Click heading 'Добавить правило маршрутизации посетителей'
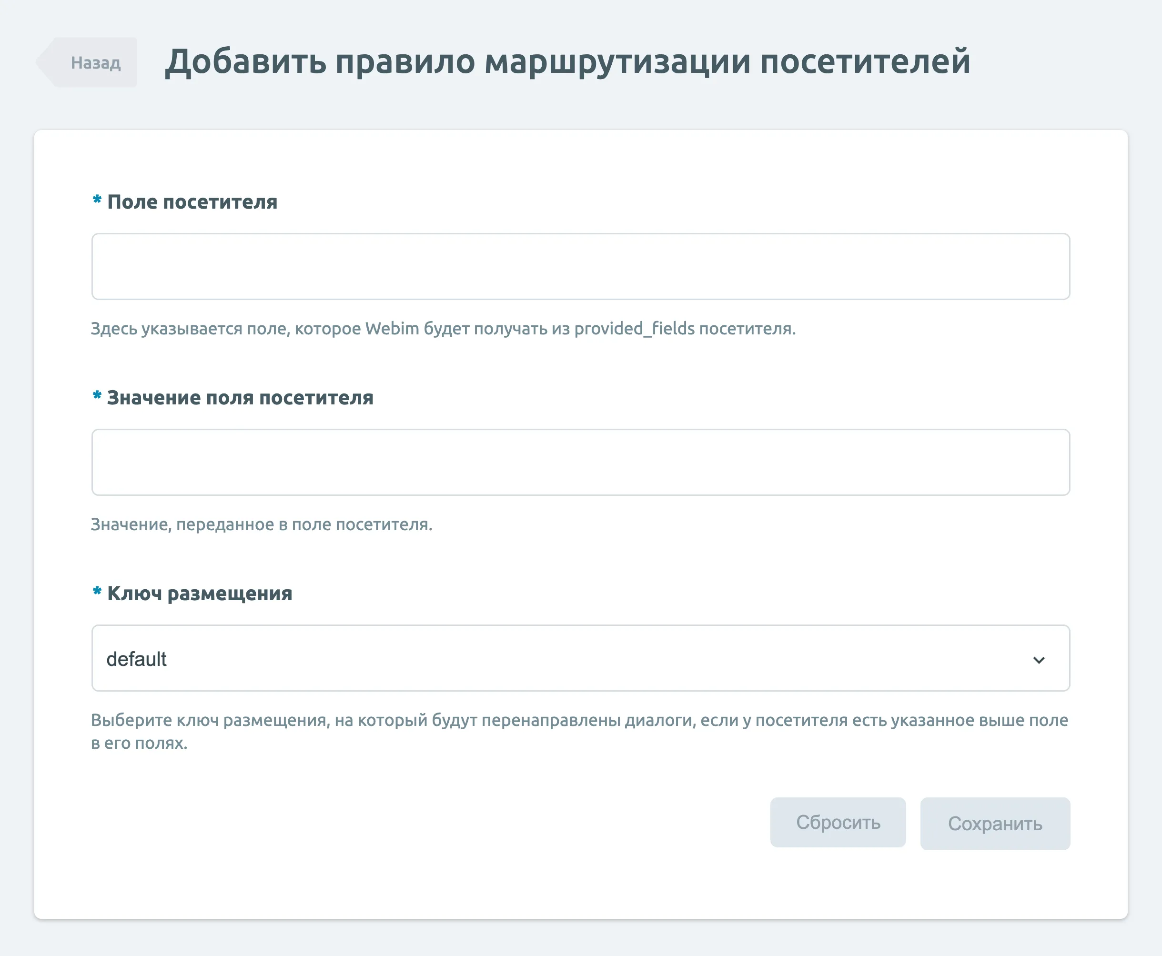1162x956 pixels. (x=567, y=60)
